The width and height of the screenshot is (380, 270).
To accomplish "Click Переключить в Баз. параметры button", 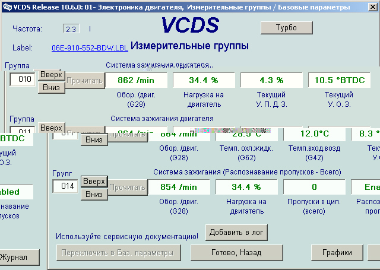I will pyautogui.click(x=119, y=253).
